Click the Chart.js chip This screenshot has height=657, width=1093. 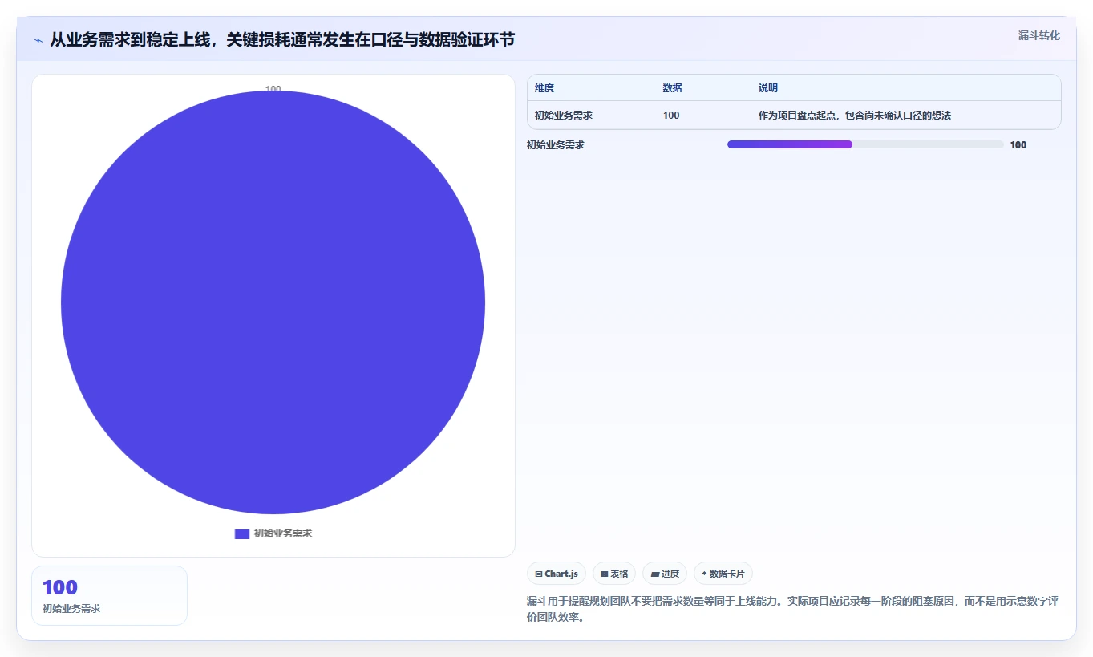[x=557, y=574]
